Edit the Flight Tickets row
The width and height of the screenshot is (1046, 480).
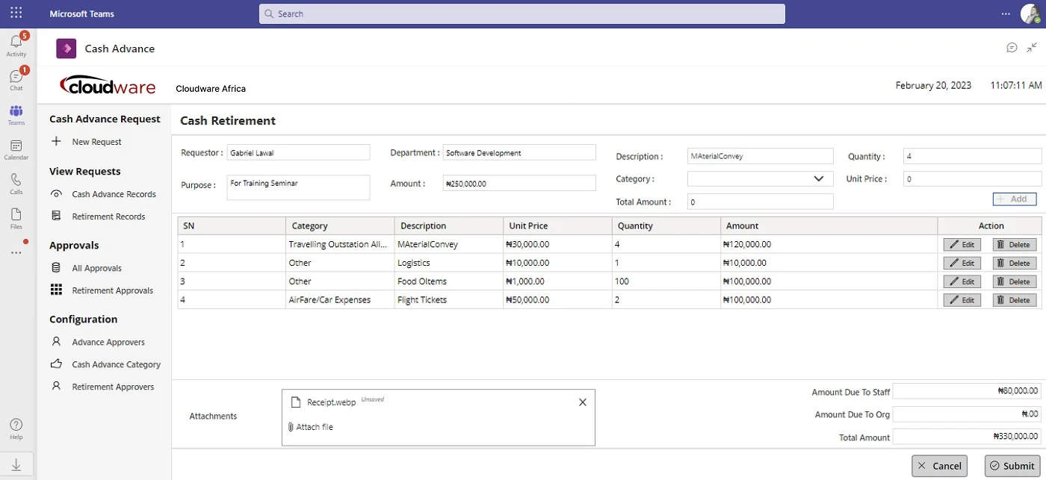(x=962, y=300)
